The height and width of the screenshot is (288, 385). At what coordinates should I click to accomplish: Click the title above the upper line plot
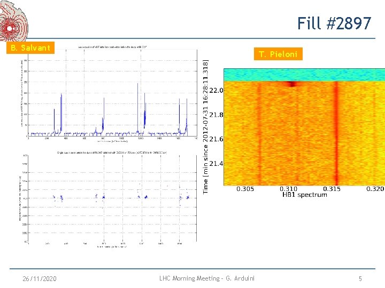pyautogui.click(x=112, y=47)
